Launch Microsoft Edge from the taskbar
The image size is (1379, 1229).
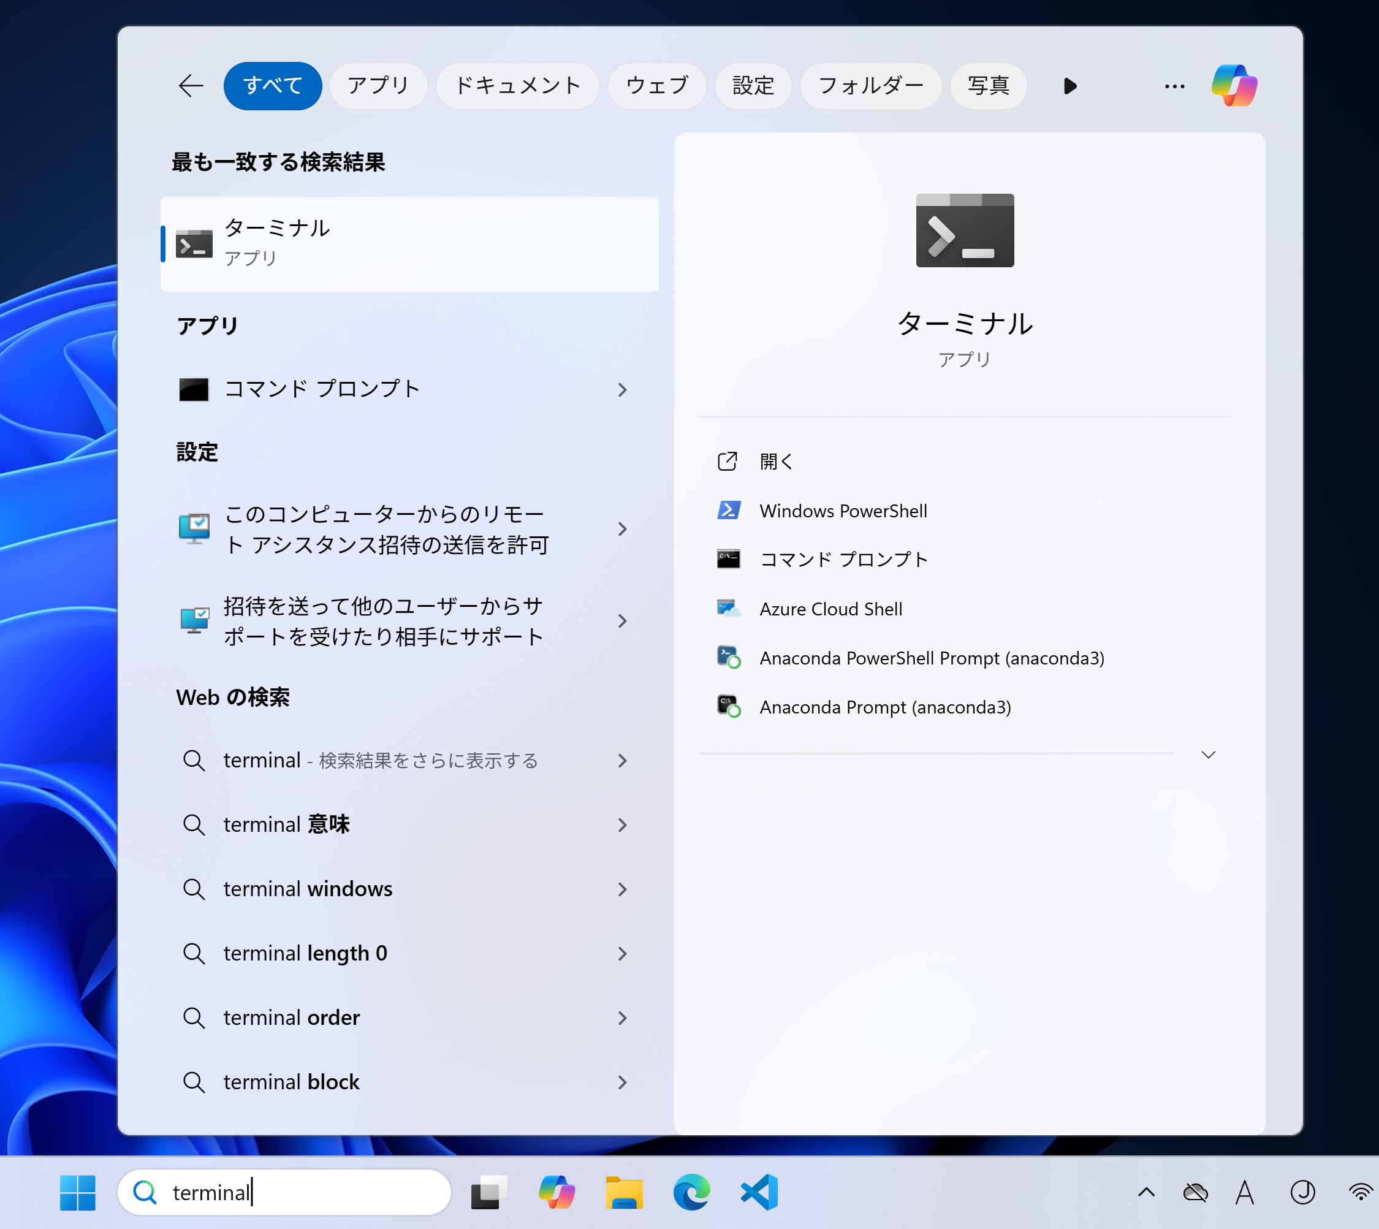[691, 1193]
